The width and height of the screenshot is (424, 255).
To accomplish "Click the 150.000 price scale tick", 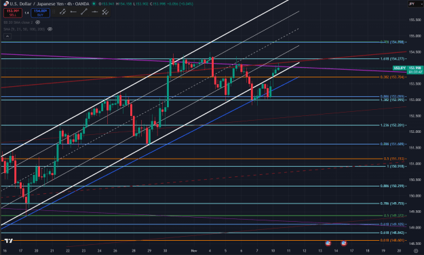I will pos(415,195).
